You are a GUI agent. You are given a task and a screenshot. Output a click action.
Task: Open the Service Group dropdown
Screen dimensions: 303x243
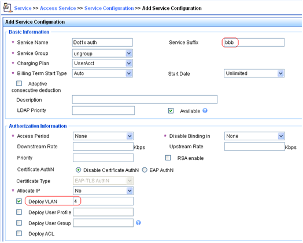[x=102, y=54]
